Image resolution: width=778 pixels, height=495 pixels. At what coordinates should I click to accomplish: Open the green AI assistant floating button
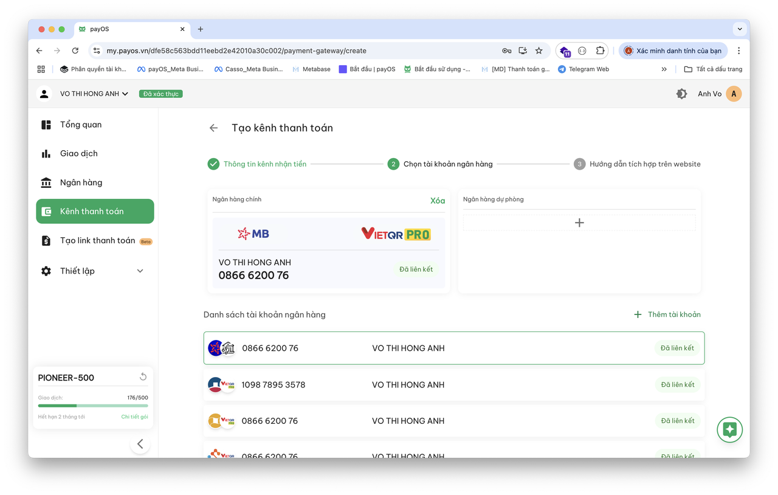729,429
